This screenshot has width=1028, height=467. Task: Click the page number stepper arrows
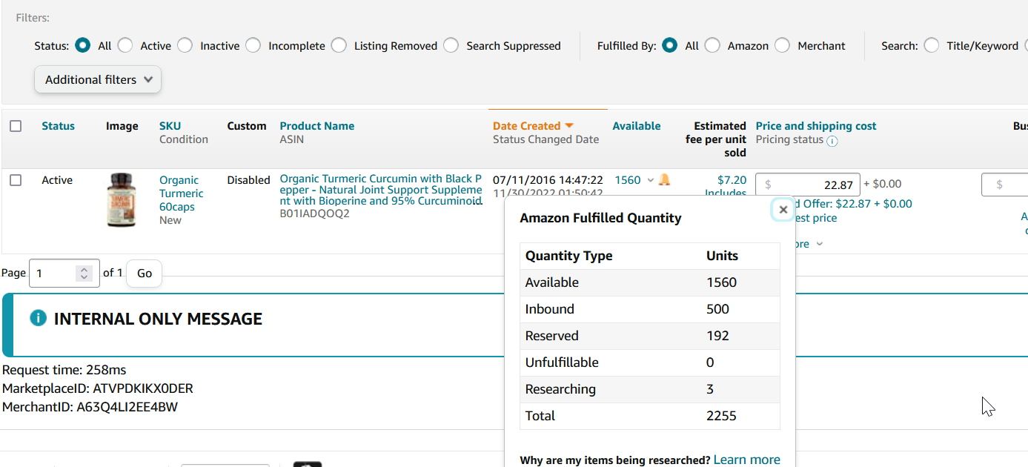coord(84,274)
